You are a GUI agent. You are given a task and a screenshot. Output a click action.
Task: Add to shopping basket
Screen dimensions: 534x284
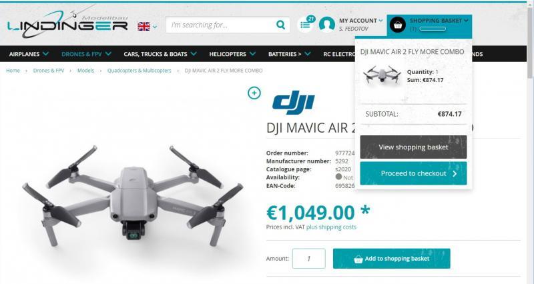tap(392, 259)
